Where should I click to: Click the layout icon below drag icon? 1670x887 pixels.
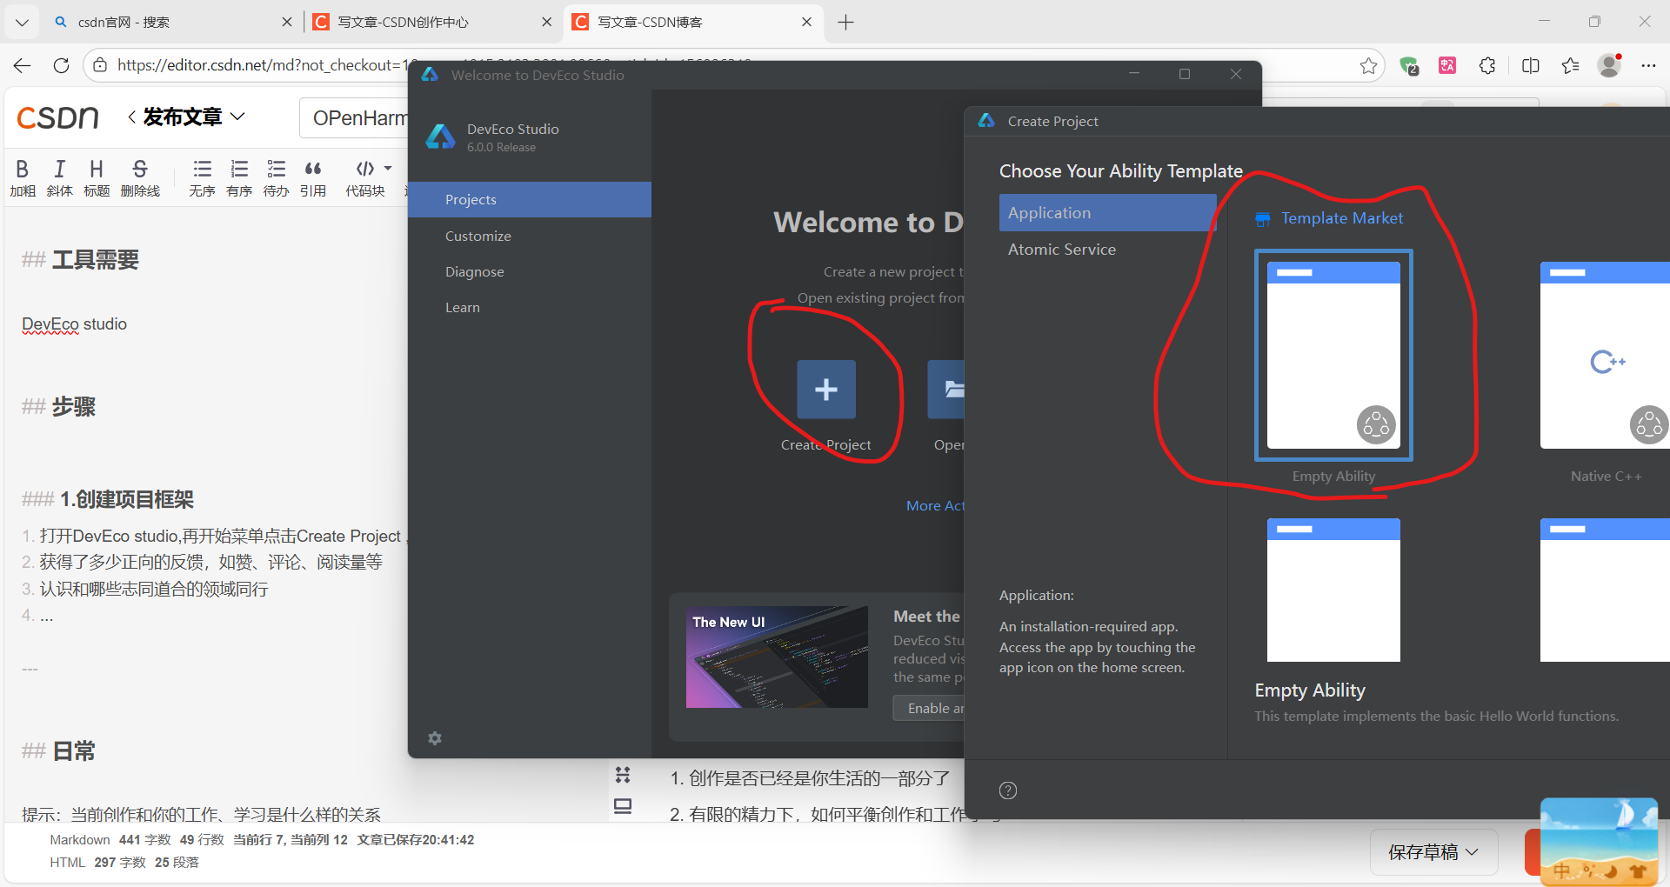click(x=623, y=806)
